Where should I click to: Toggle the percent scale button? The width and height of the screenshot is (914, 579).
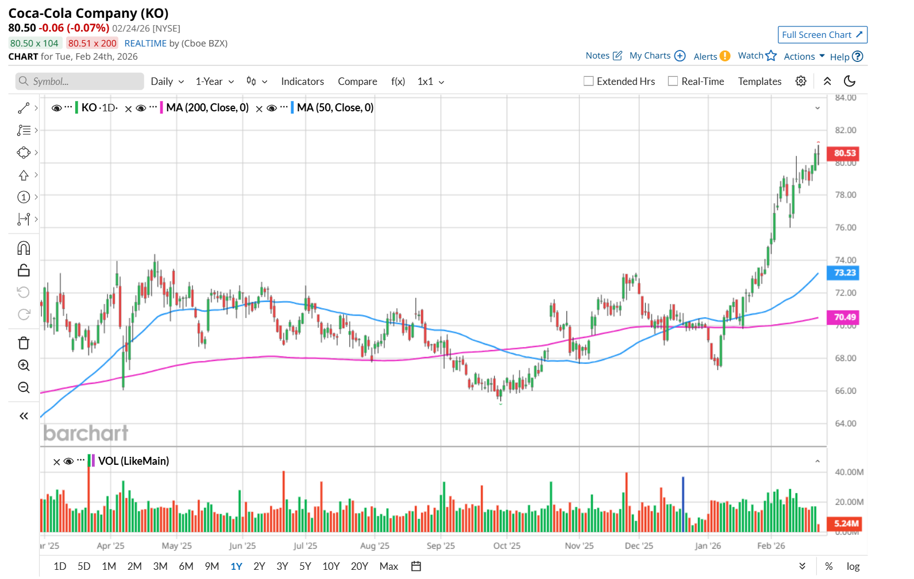pos(829,566)
